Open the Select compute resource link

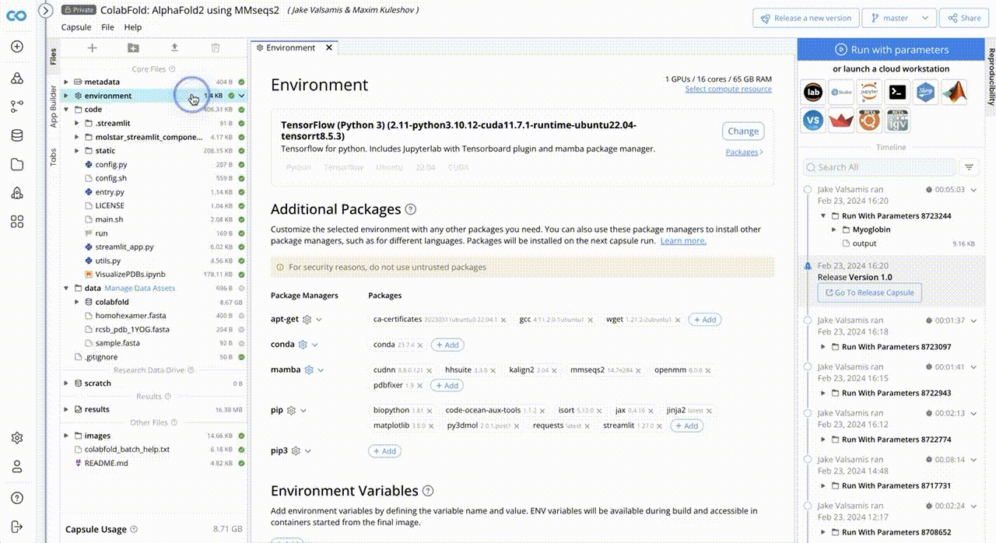point(728,89)
